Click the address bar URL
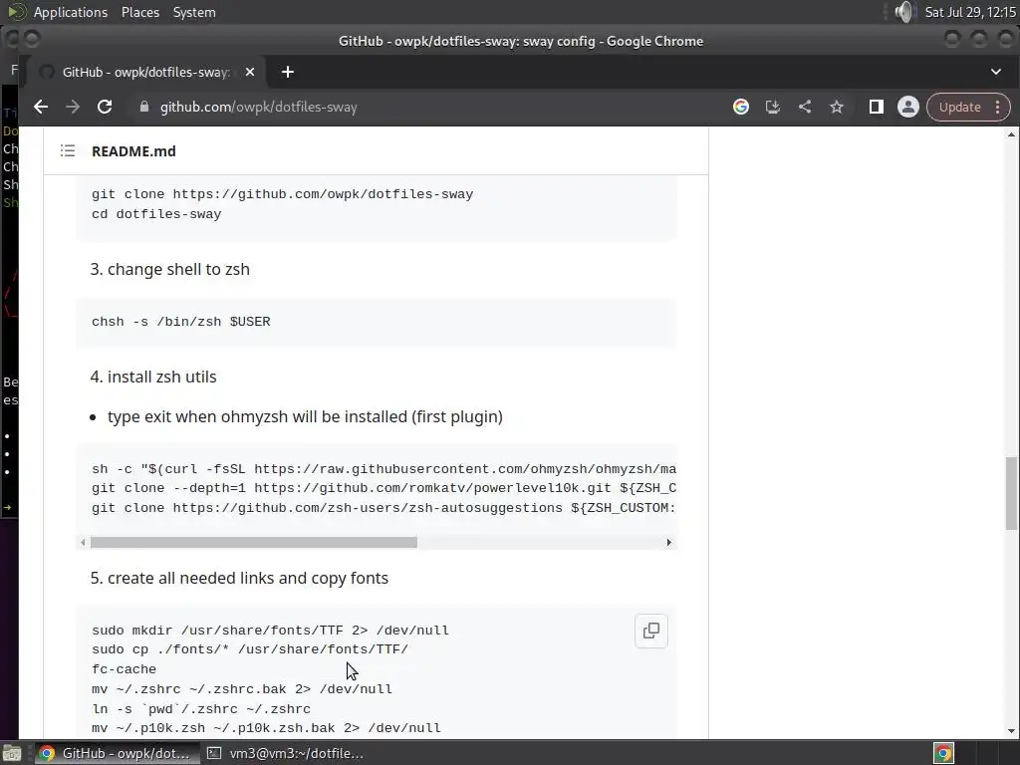 258,108
